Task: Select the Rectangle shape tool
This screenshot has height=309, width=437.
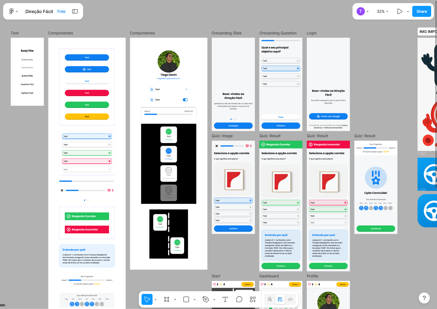Action: (186, 299)
